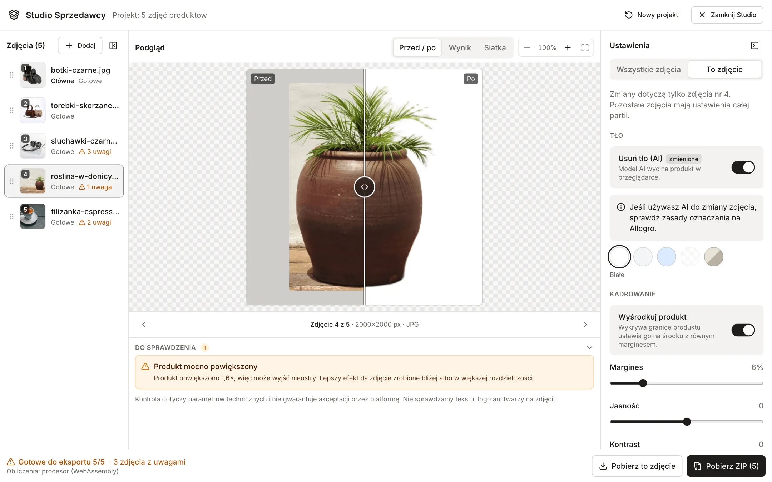772x482 pixels.
Task: Click Zamknij Studio button
Action: pos(727,15)
